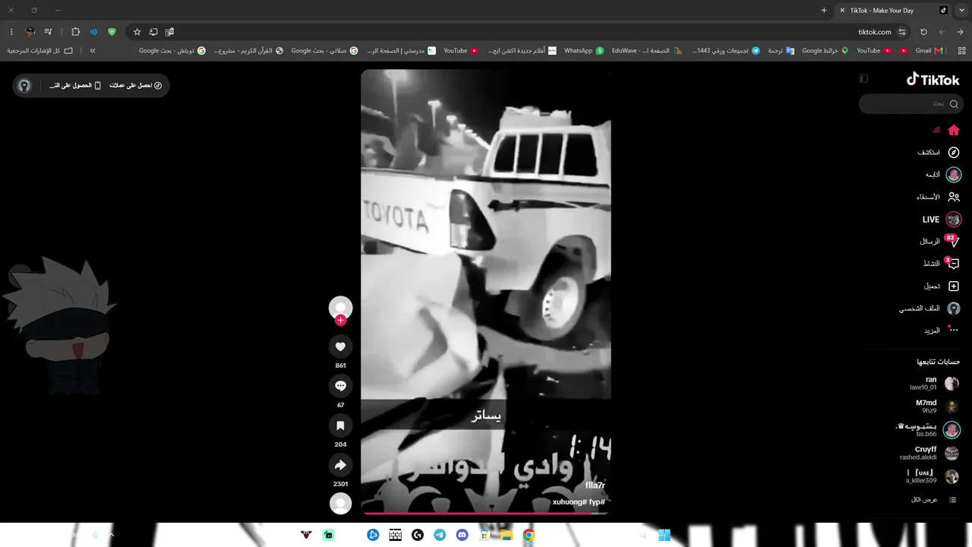This screenshot has width=972, height=547.
Task: Open the Activity (النشاط) notifications
Action: (940, 264)
